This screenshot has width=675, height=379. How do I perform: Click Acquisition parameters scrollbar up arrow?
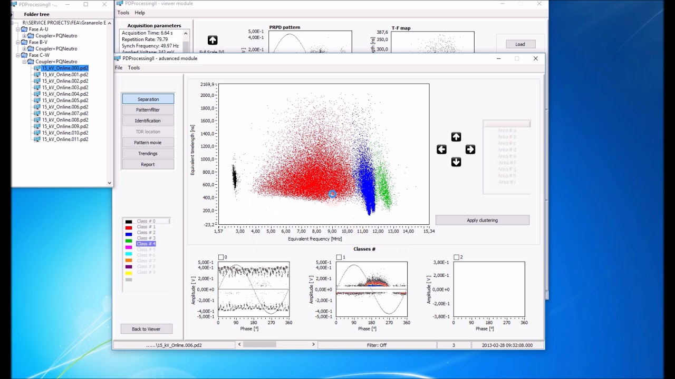pos(186,33)
